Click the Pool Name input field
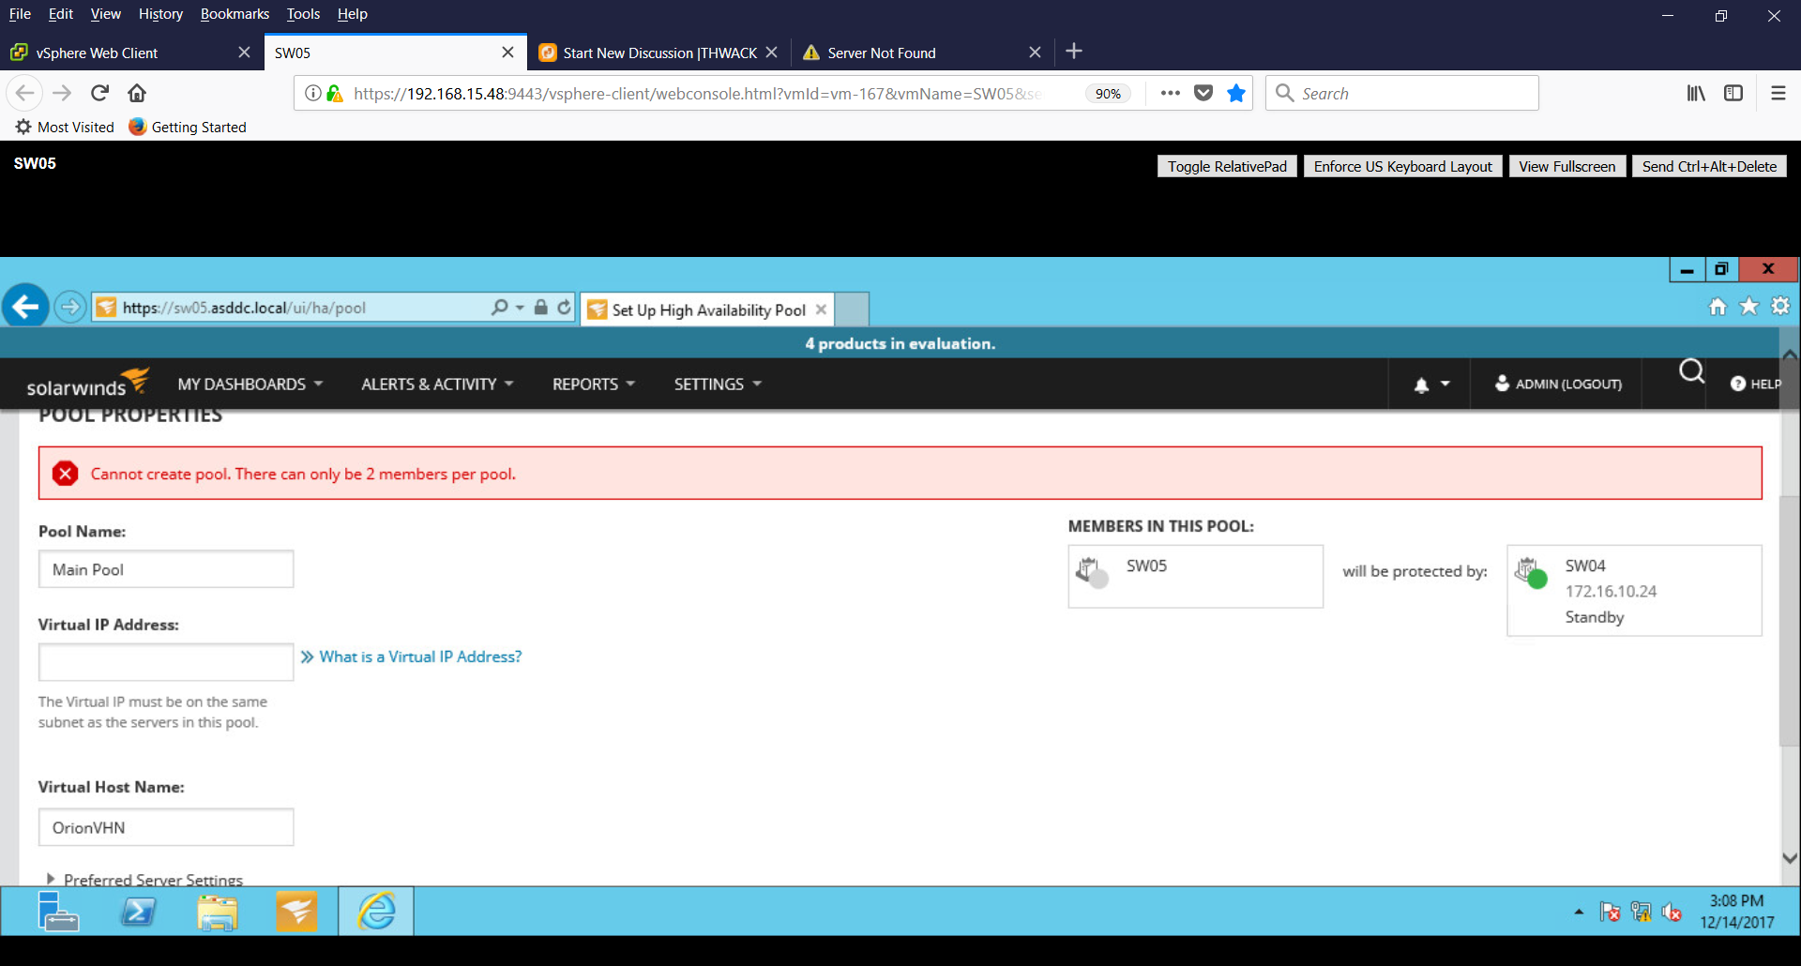1801x966 pixels. 166,569
